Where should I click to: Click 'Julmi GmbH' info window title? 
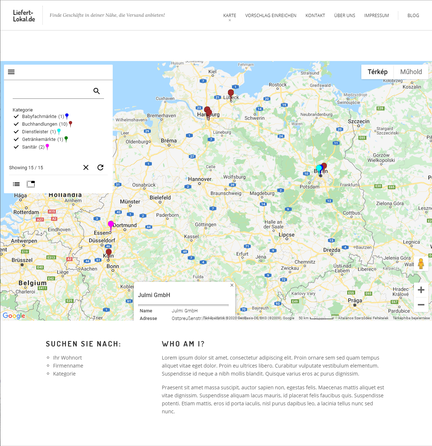[154, 295]
